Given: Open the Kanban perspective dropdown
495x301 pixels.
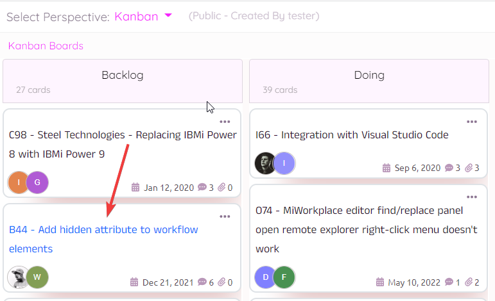Looking at the screenshot, I should point(143,17).
